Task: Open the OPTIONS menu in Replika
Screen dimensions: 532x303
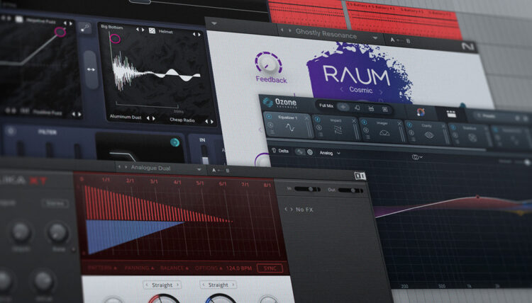Action: pos(209,268)
